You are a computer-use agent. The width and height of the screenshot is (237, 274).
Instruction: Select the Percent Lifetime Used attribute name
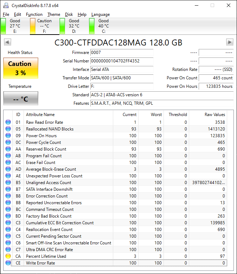tap(46, 256)
